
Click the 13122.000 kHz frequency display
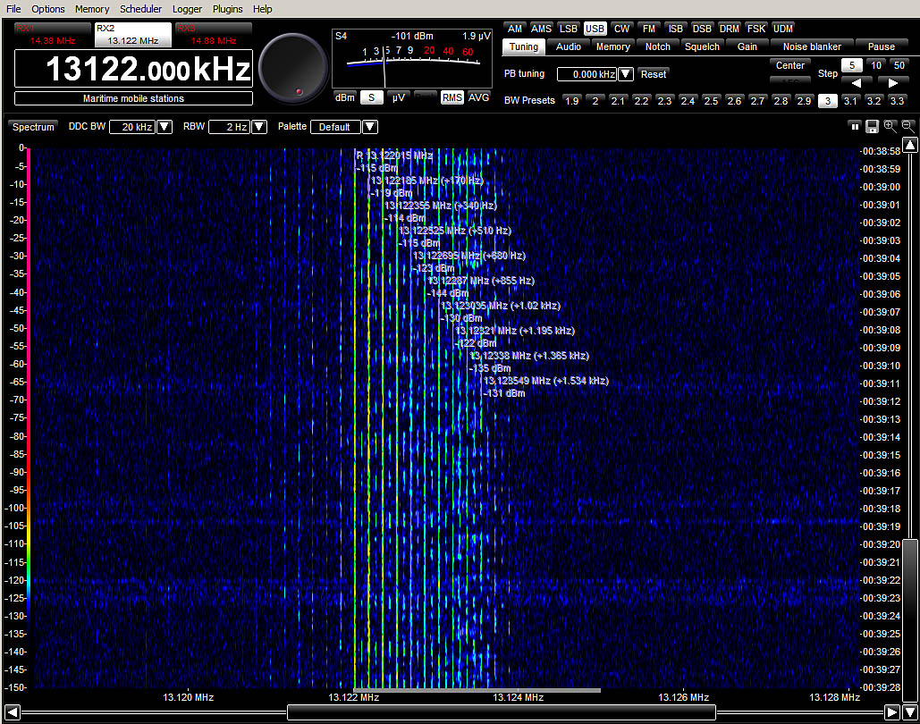(134, 69)
